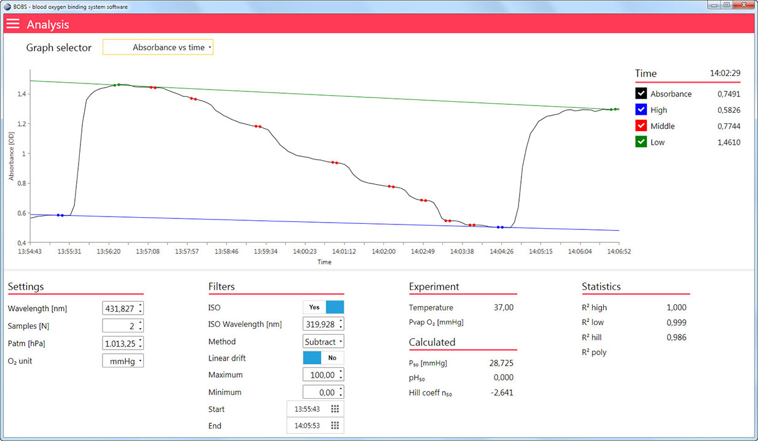This screenshot has width=758, height=441.
Task: Click the R² hill value 0,986
Action: pyautogui.click(x=676, y=337)
